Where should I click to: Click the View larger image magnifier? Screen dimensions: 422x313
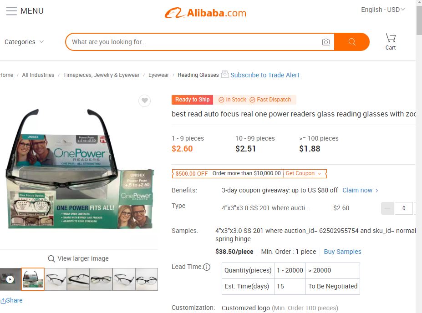[51, 259]
